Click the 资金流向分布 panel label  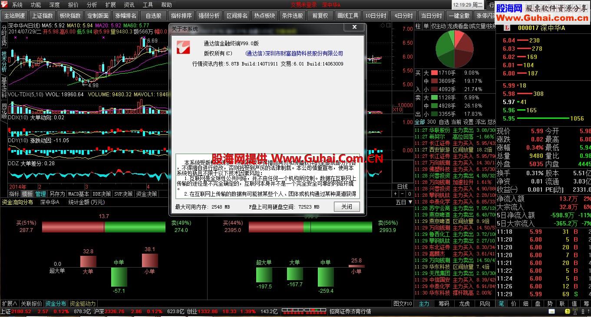tap(17, 202)
